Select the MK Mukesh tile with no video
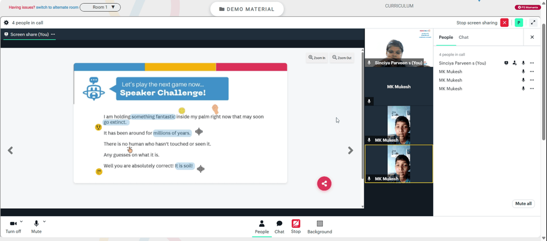Viewport: 547px width, 241px height. (399, 86)
